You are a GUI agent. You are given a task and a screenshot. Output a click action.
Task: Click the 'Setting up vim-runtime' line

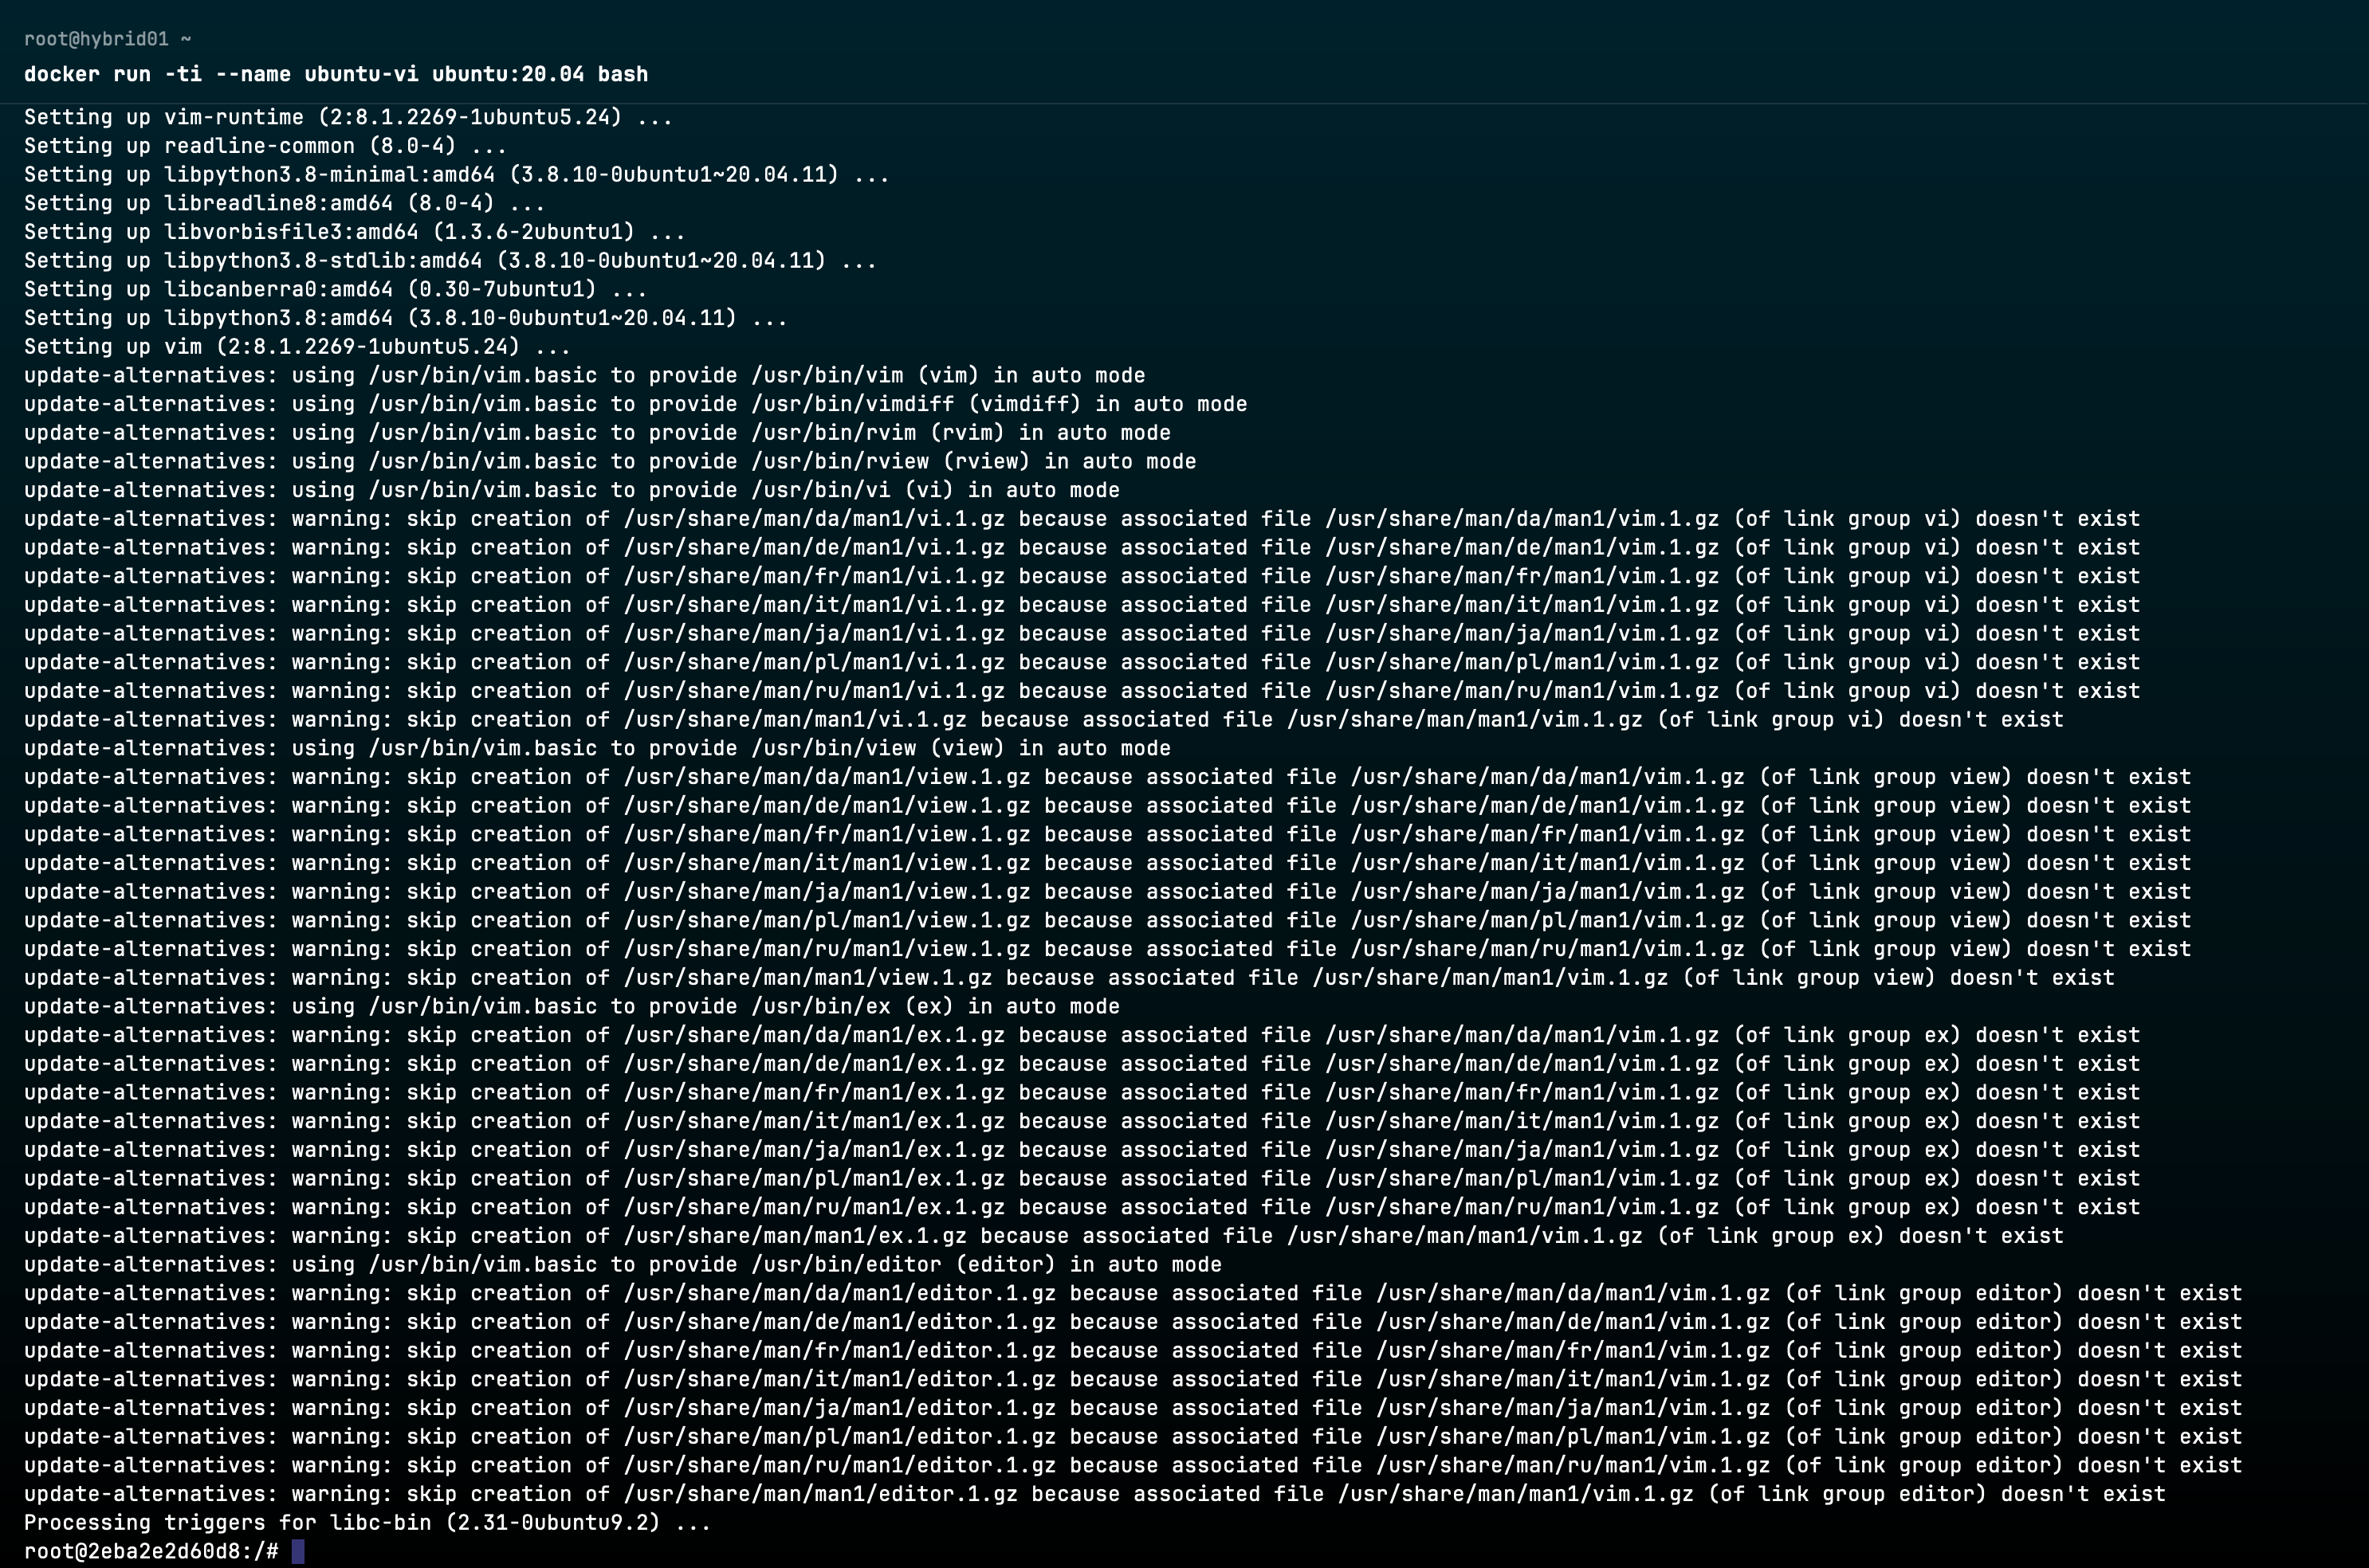pyautogui.click(x=348, y=117)
